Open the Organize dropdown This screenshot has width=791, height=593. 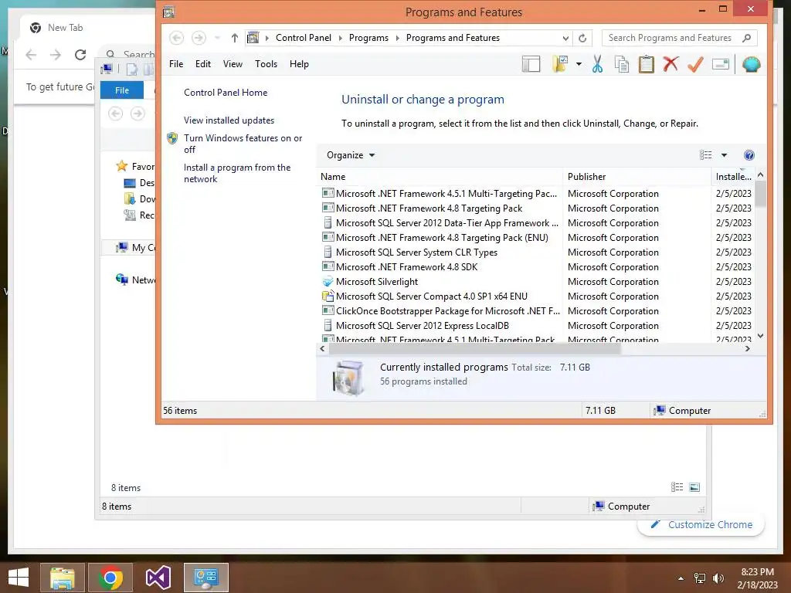(x=351, y=155)
